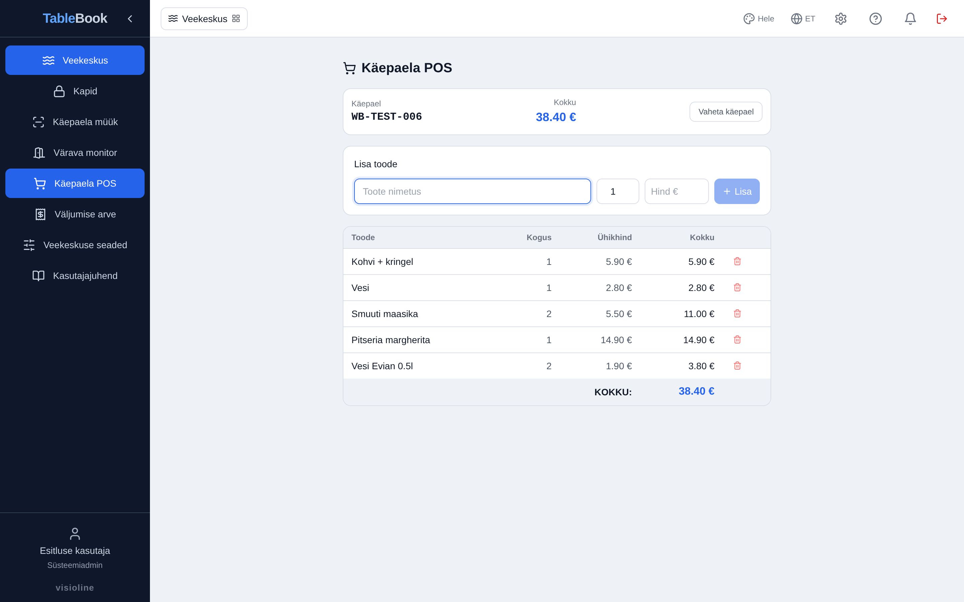Open help via the question mark icon
Image resolution: width=964 pixels, height=602 pixels.
pyautogui.click(x=875, y=19)
